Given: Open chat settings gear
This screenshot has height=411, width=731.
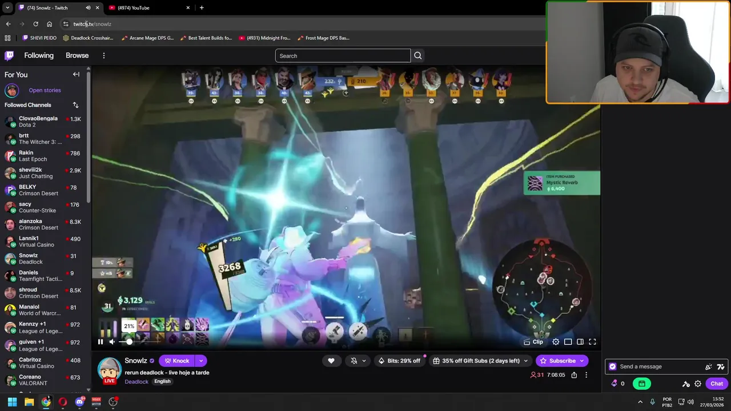Looking at the screenshot, I should pos(698,384).
